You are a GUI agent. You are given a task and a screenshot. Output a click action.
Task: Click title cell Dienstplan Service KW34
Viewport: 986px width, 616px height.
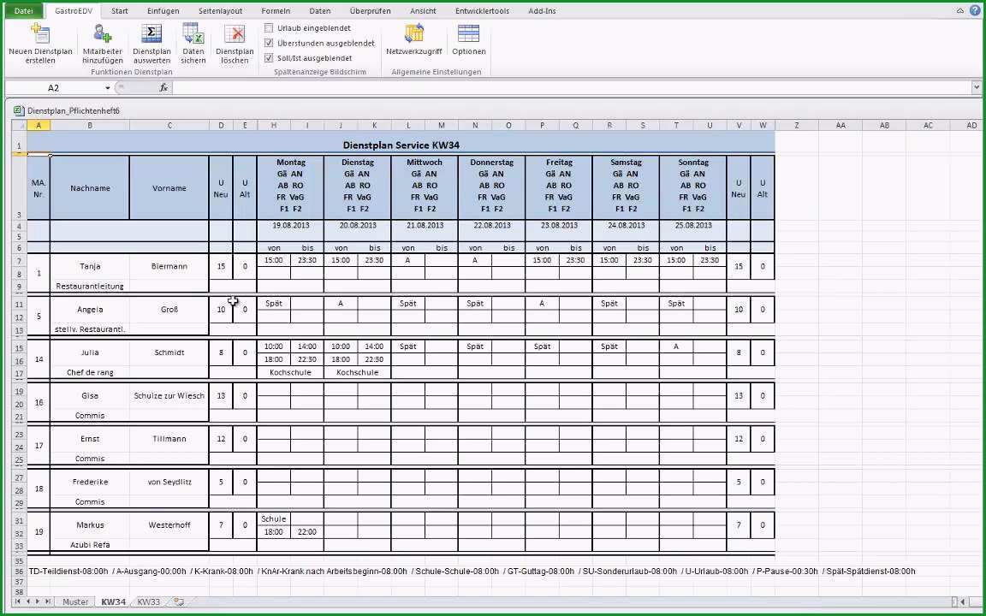coord(401,145)
